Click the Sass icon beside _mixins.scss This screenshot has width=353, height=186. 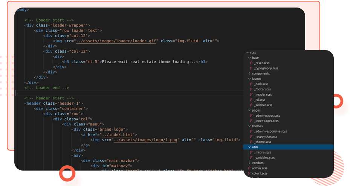(x=251, y=152)
